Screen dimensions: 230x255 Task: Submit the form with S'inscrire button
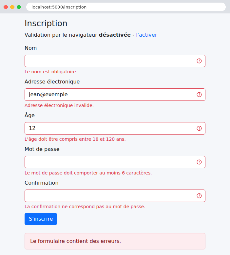(x=41, y=219)
